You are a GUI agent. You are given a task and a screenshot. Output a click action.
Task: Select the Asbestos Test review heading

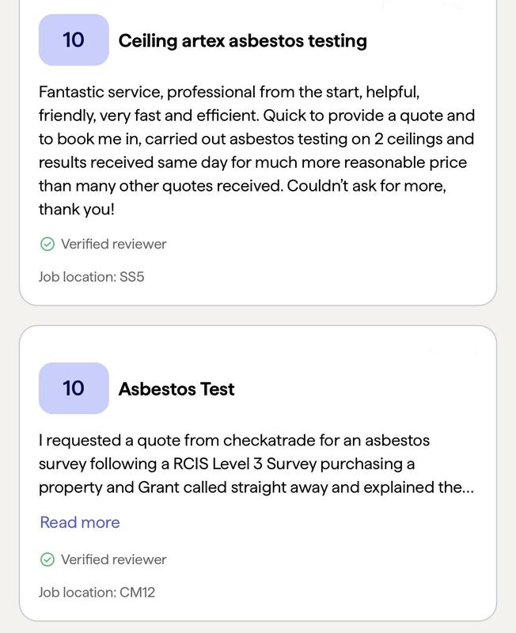176,389
